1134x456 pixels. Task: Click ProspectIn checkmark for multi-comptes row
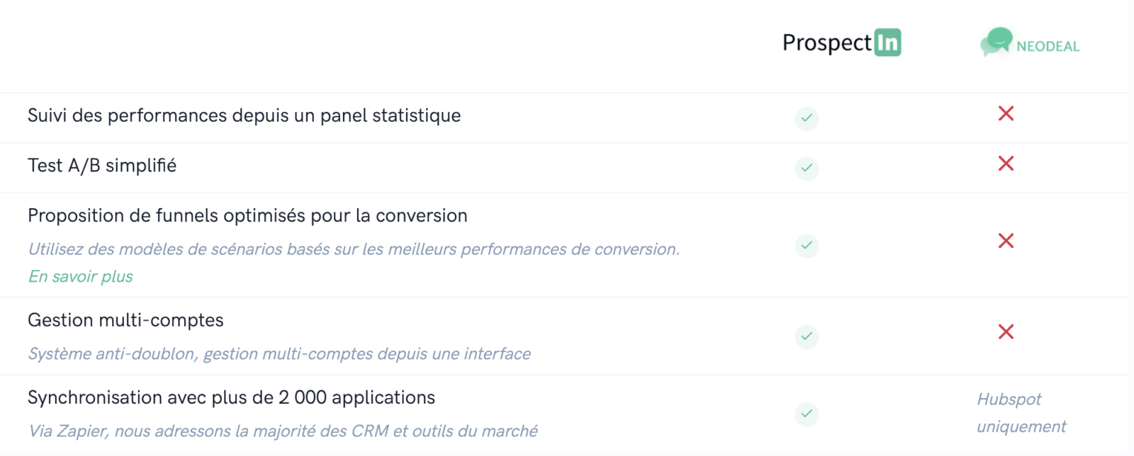(807, 336)
